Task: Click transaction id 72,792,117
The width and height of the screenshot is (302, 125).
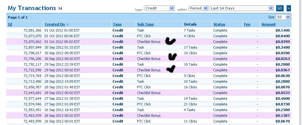Action: tap(32, 64)
